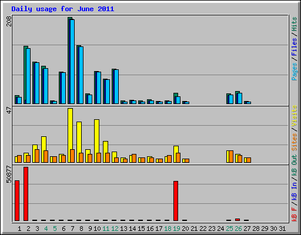Click the tallest cyan pages bar for day 7
301x235 pixels.
pos(72,62)
